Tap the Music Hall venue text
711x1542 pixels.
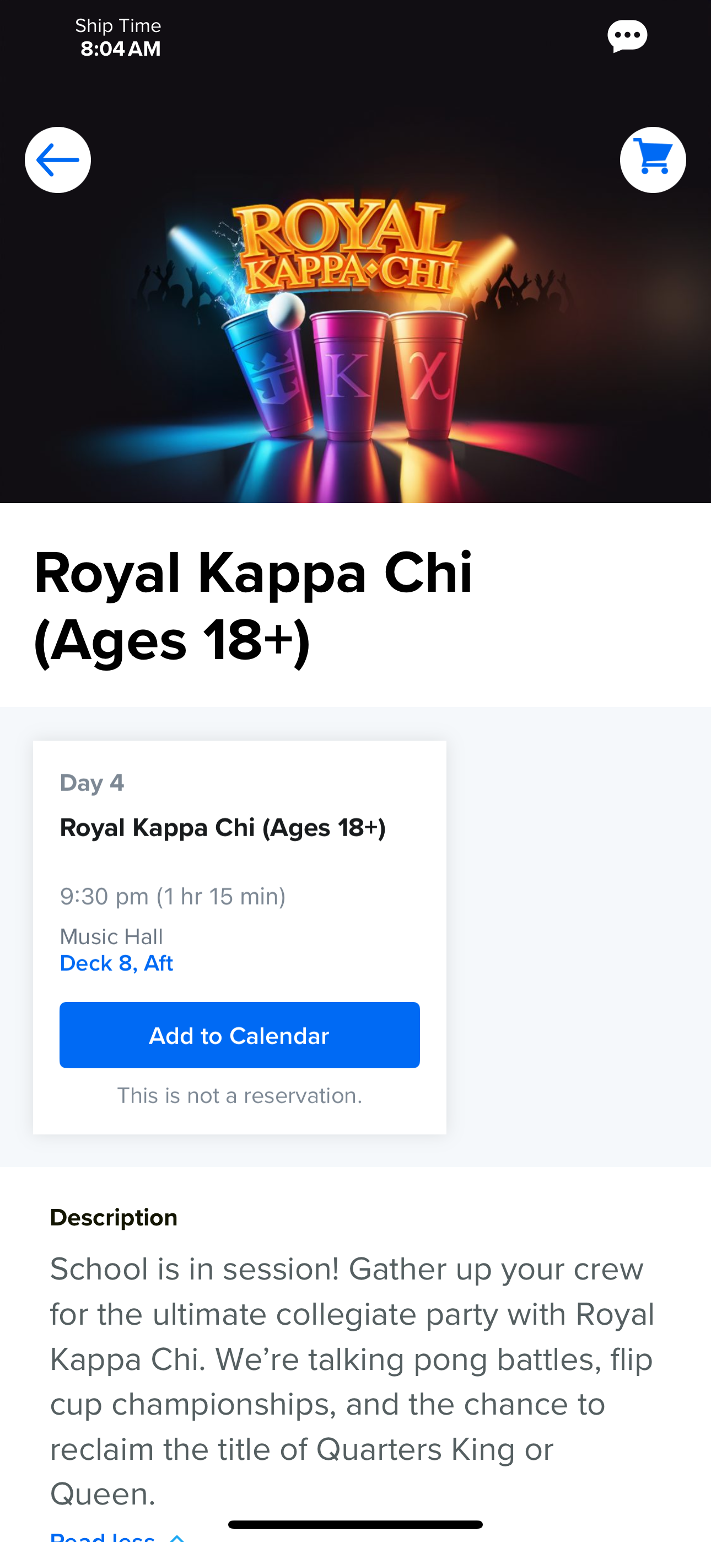point(111,936)
